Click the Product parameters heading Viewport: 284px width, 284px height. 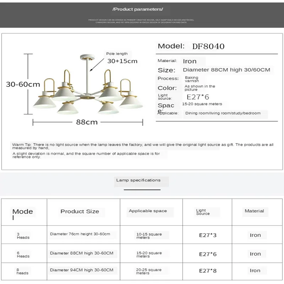click(137, 9)
